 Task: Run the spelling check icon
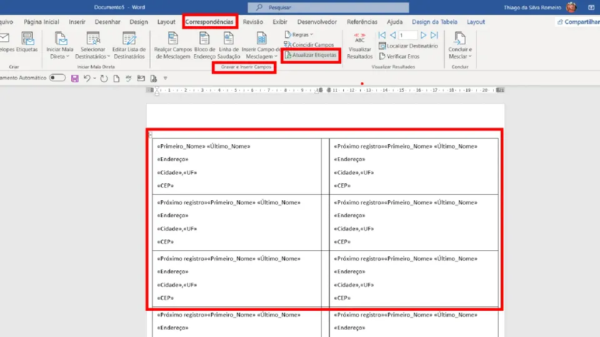129,79
